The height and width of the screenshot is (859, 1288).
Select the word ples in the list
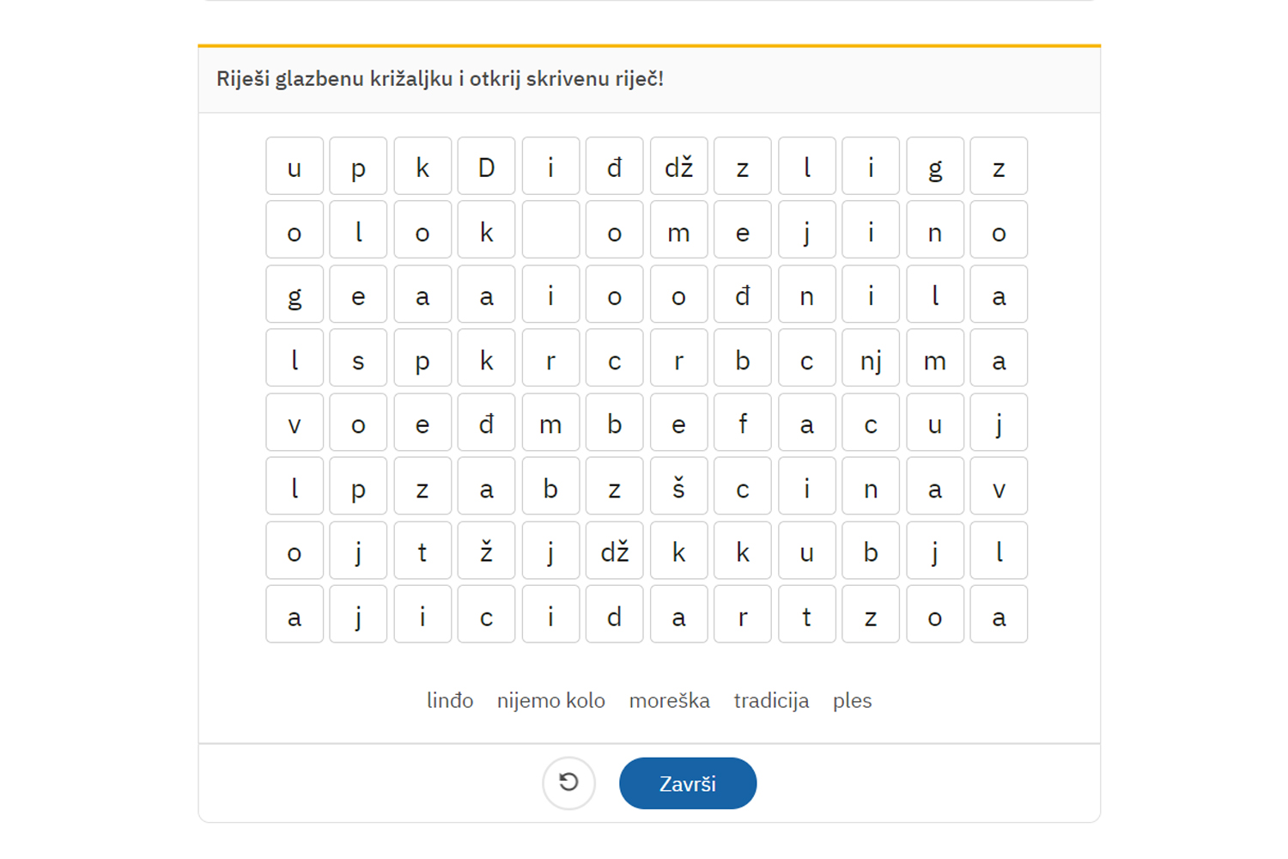tap(852, 701)
